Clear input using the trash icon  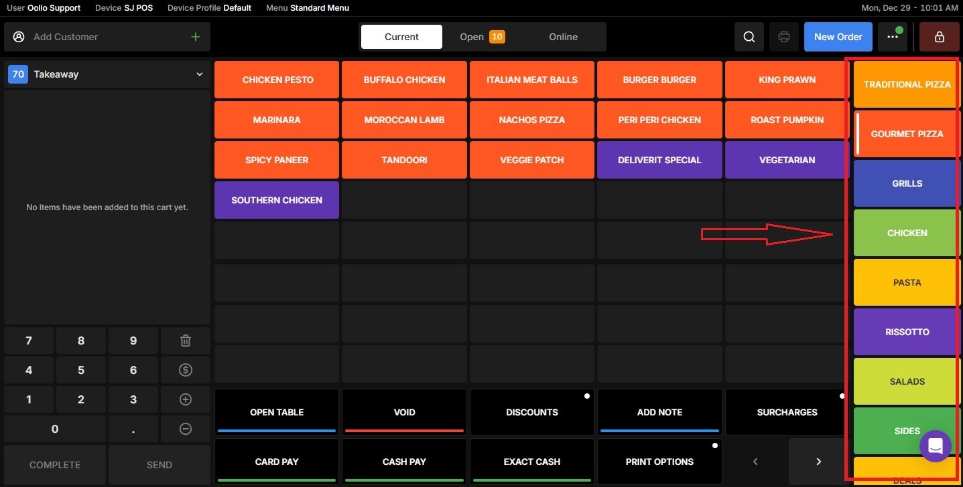click(x=185, y=340)
